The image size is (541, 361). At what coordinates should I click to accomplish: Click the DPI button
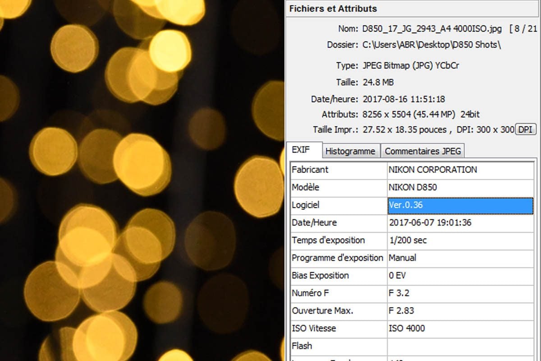tap(526, 130)
